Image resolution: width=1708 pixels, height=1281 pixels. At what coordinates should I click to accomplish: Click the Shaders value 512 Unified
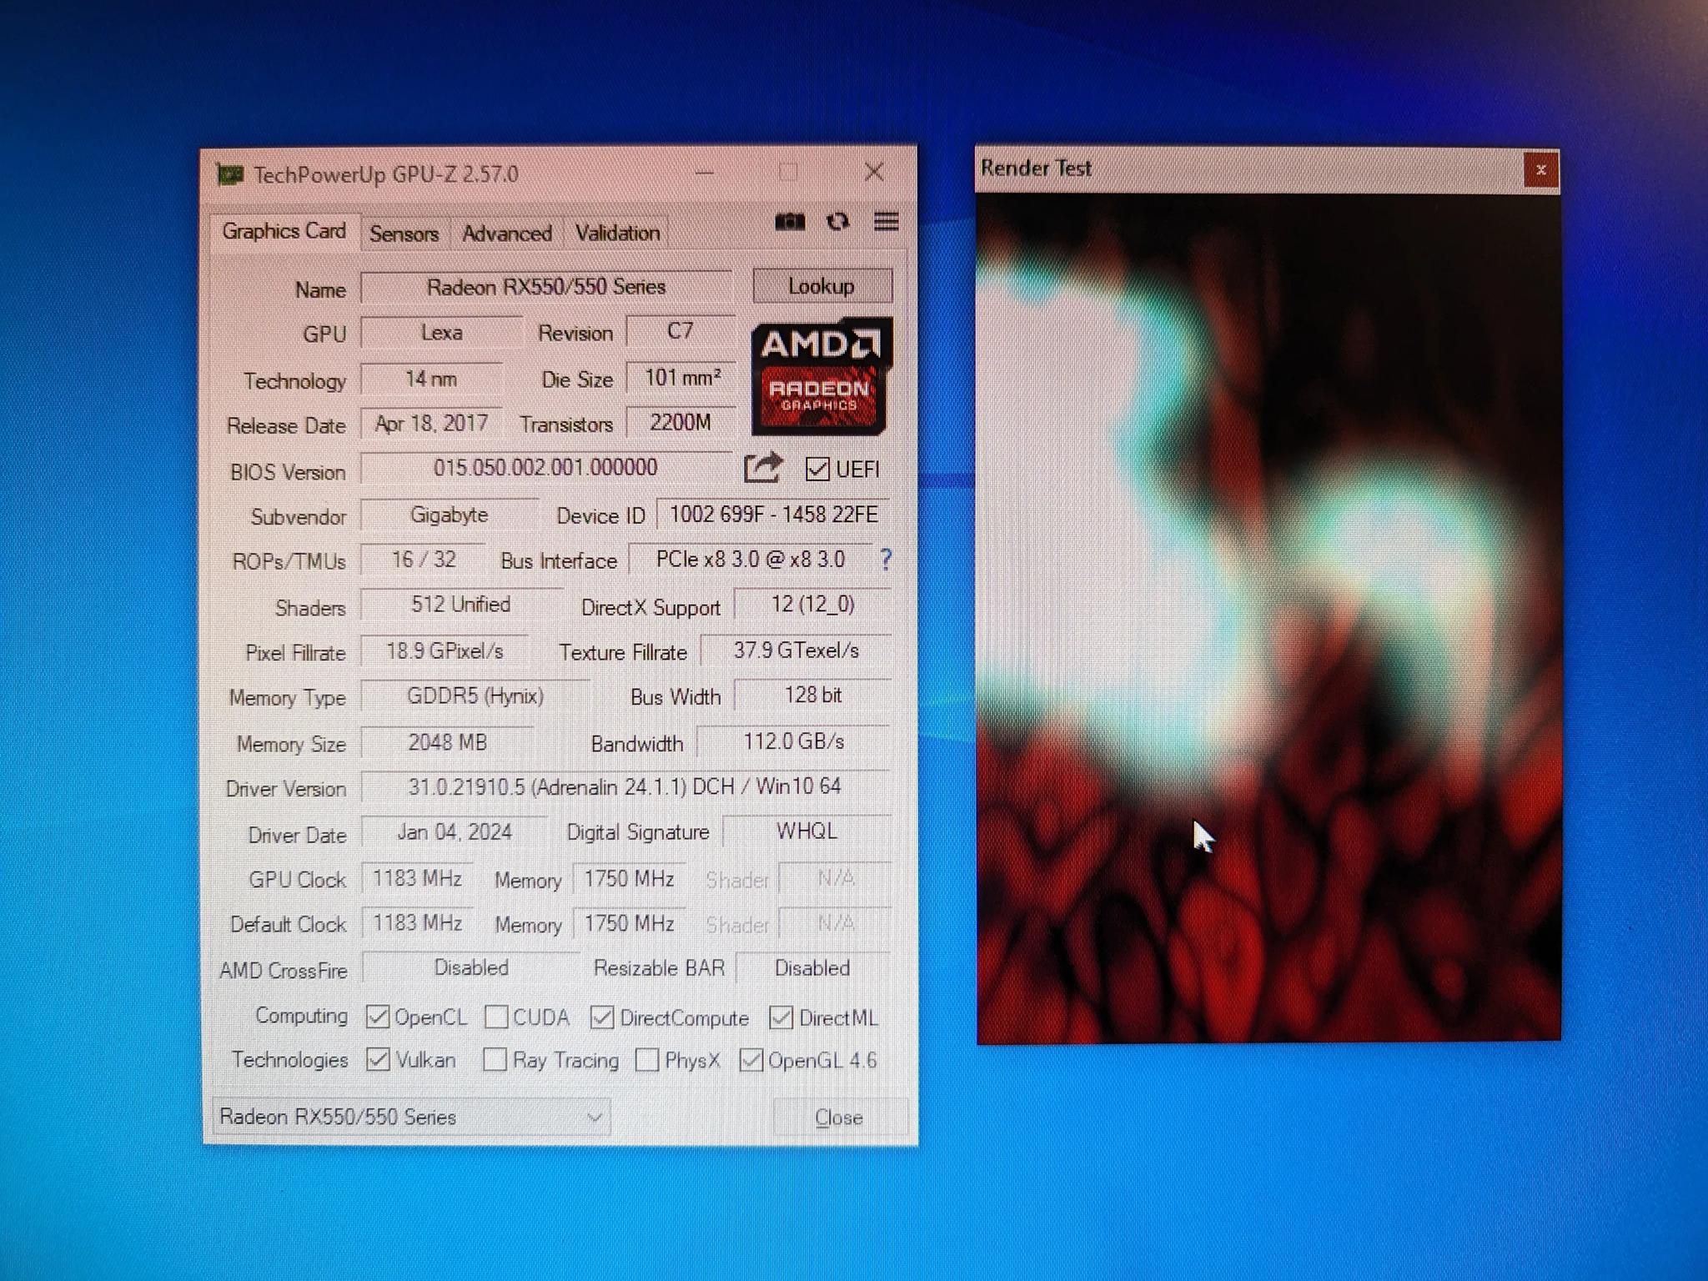point(461,605)
